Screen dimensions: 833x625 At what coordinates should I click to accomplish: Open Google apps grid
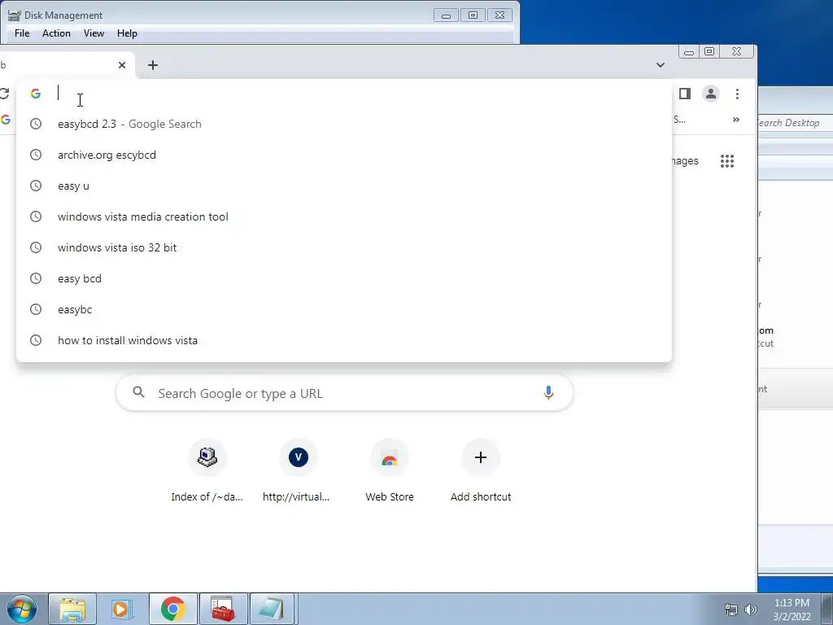[x=727, y=161]
